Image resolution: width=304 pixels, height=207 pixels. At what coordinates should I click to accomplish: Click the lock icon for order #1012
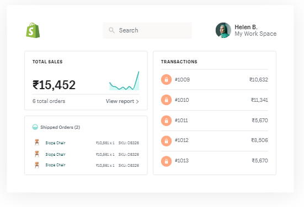[x=167, y=141]
